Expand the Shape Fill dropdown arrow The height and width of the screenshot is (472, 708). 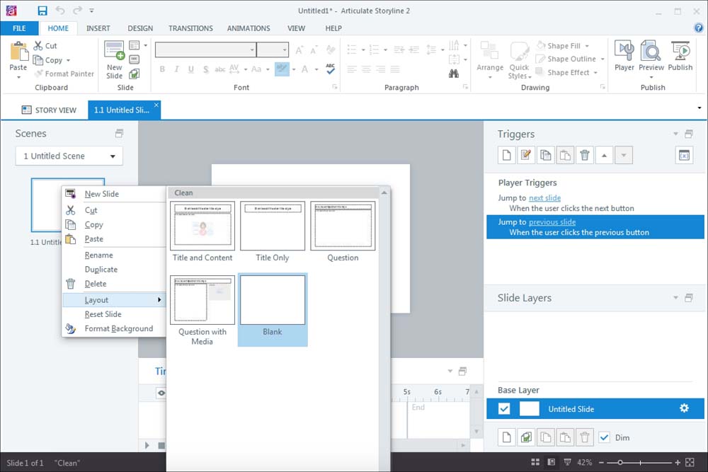click(x=587, y=46)
